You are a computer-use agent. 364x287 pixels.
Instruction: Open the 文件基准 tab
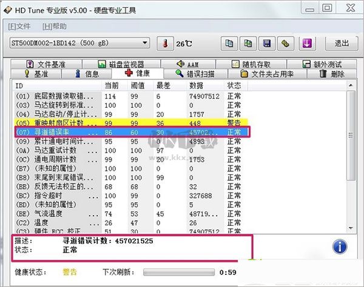point(46,64)
